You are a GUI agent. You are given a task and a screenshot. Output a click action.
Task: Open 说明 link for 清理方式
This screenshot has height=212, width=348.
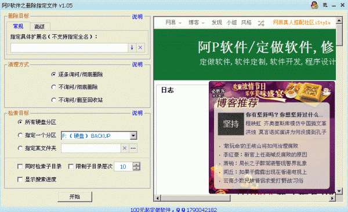(x=137, y=64)
